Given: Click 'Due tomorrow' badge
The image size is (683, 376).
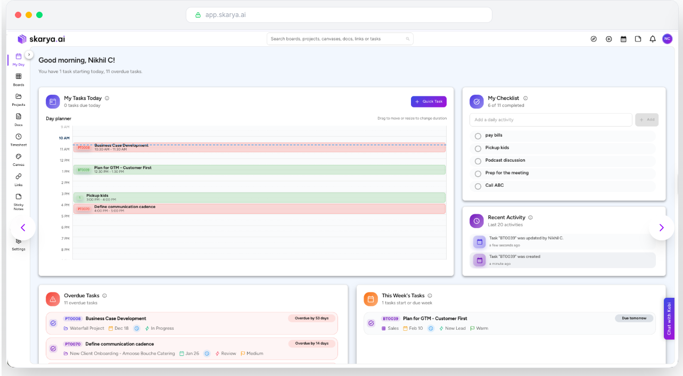Looking at the screenshot, I should [634, 318].
